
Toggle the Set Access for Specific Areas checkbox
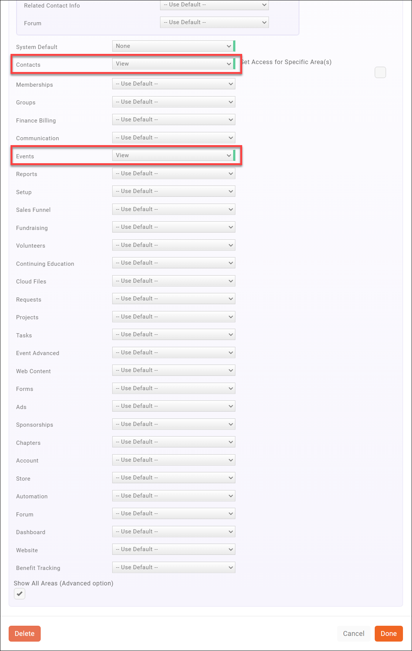coord(380,72)
